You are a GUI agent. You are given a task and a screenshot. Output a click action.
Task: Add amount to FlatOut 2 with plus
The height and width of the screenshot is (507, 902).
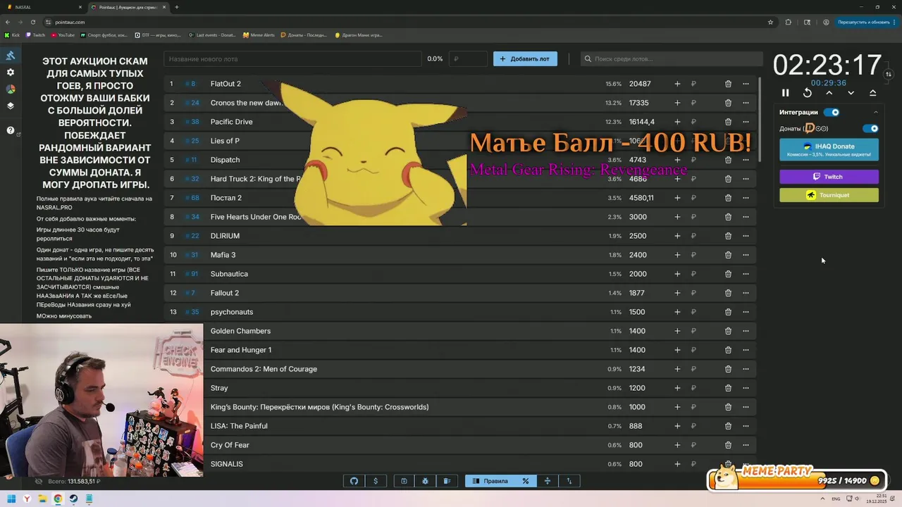[x=677, y=84]
